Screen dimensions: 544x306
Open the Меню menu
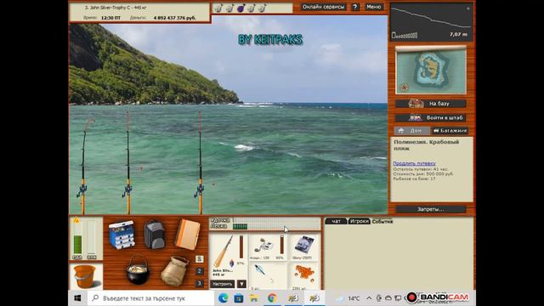click(x=374, y=7)
